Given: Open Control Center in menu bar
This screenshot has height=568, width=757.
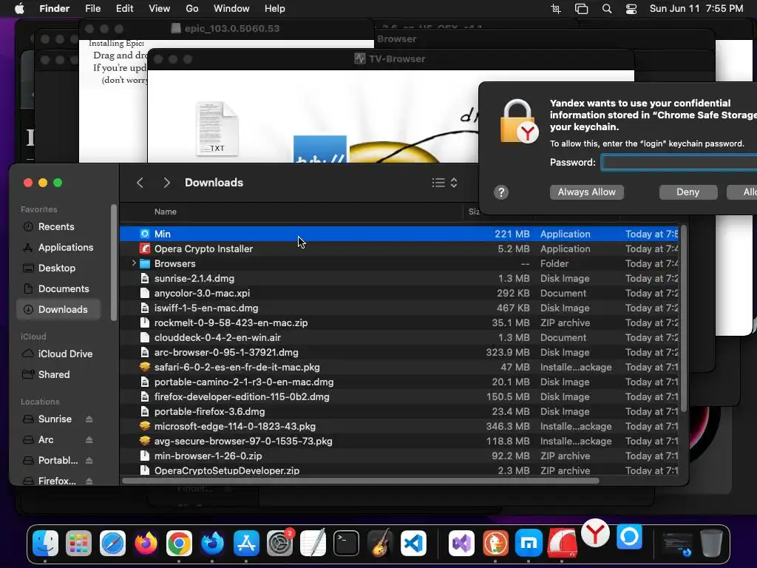Looking at the screenshot, I should (631, 9).
